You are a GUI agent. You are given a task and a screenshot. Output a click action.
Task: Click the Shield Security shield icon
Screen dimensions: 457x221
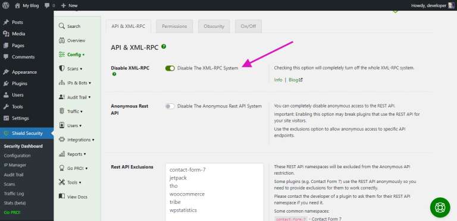coord(6,133)
